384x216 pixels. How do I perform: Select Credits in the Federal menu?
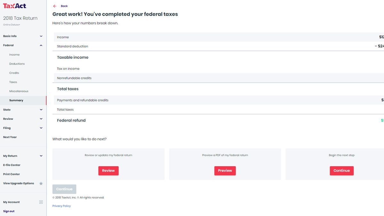pos(14,73)
